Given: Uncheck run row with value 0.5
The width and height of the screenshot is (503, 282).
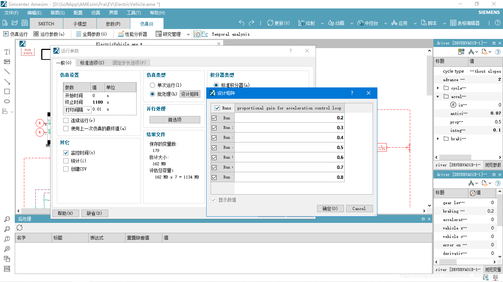Looking at the screenshot, I should (214, 148).
